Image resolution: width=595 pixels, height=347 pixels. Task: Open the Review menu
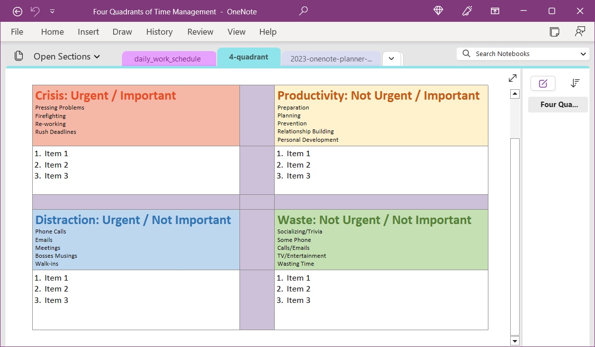click(200, 32)
